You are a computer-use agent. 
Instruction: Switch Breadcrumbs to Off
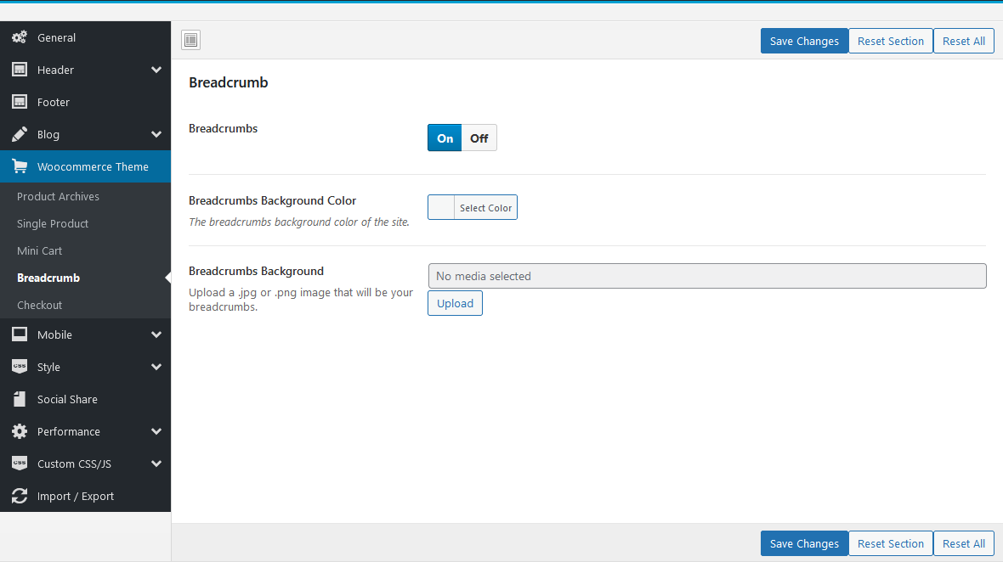[x=479, y=138]
